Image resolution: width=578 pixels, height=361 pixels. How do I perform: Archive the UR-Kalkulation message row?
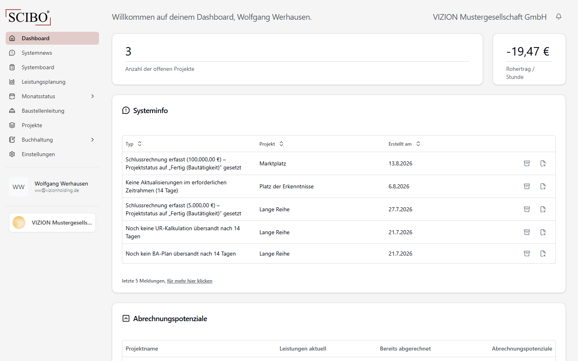pos(527,232)
